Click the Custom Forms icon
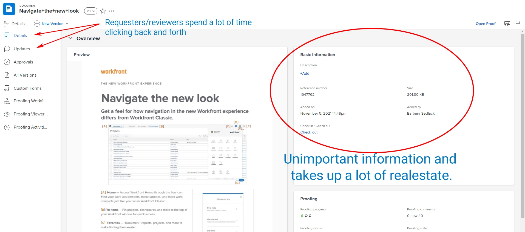 pyautogui.click(x=7, y=88)
